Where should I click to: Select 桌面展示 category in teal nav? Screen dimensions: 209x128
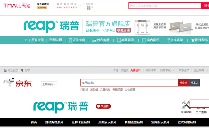[126, 40]
